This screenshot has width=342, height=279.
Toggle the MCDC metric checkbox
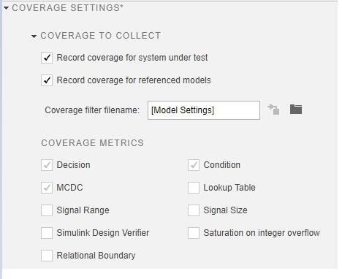click(47, 188)
